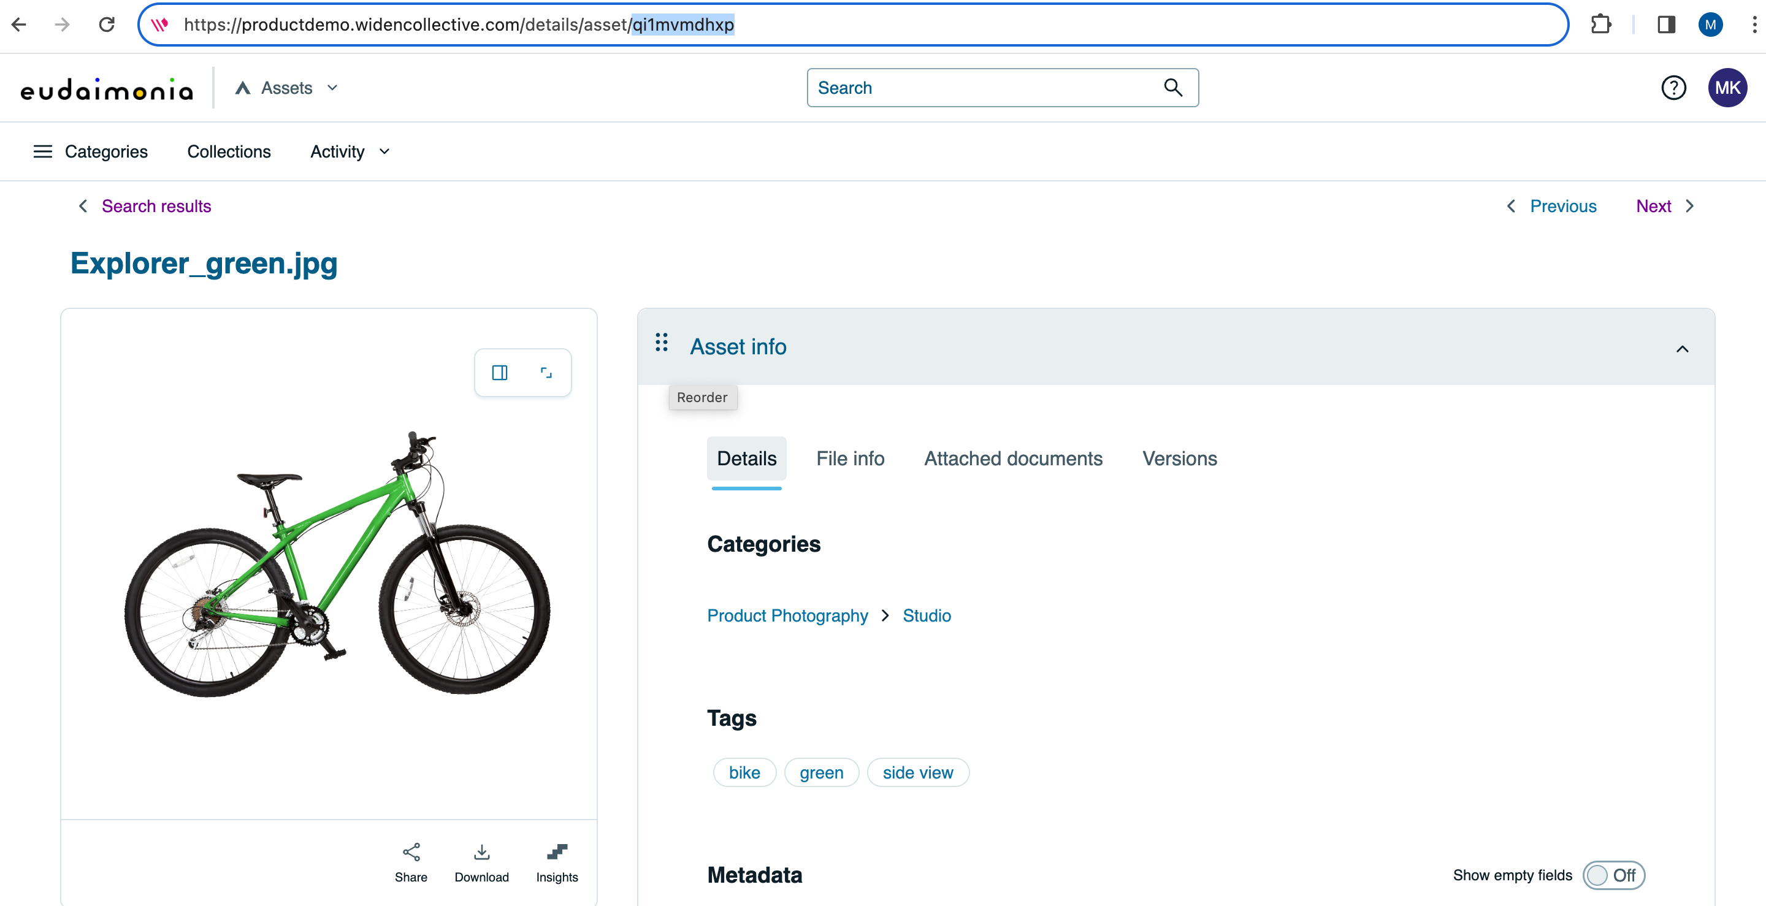The height and width of the screenshot is (906, 1766).
Task: Go to the Next asset
Action: click(x=1654, y=207)
